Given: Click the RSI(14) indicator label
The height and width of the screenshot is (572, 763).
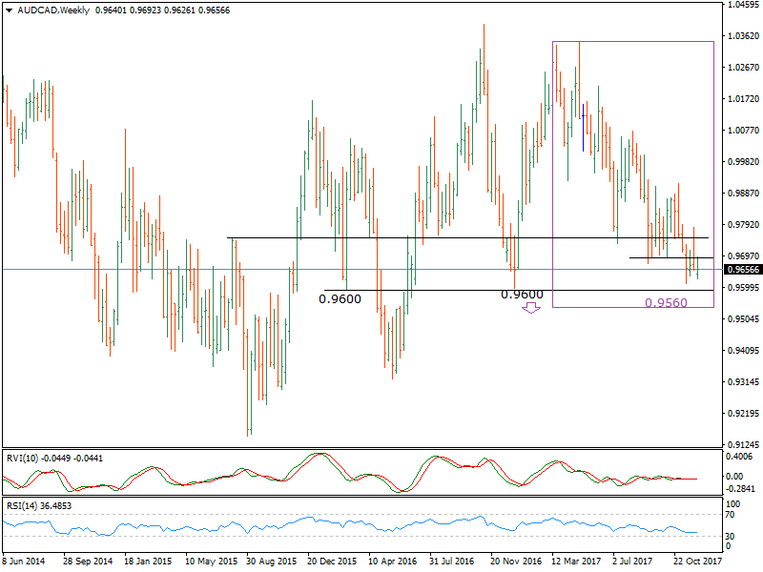Looking at the screenshot, I should tap(24, 506).
